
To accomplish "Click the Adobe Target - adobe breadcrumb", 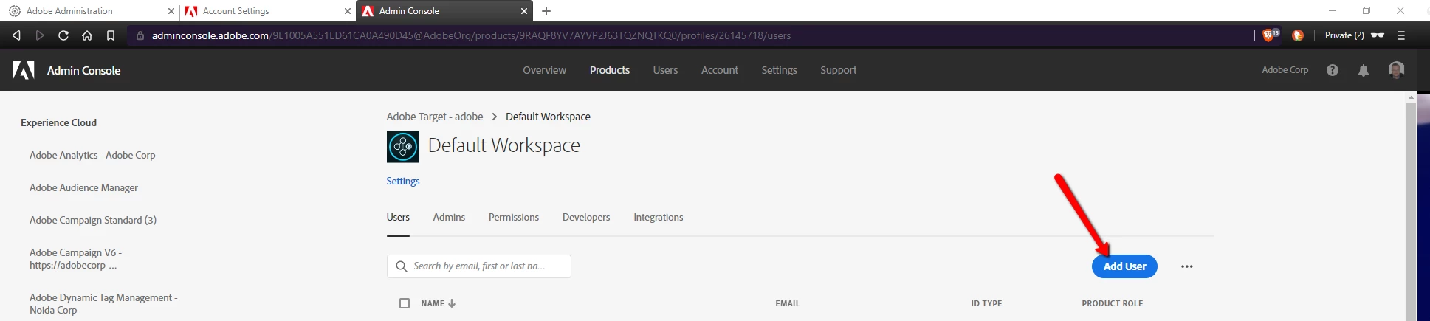I will (435, 117).
